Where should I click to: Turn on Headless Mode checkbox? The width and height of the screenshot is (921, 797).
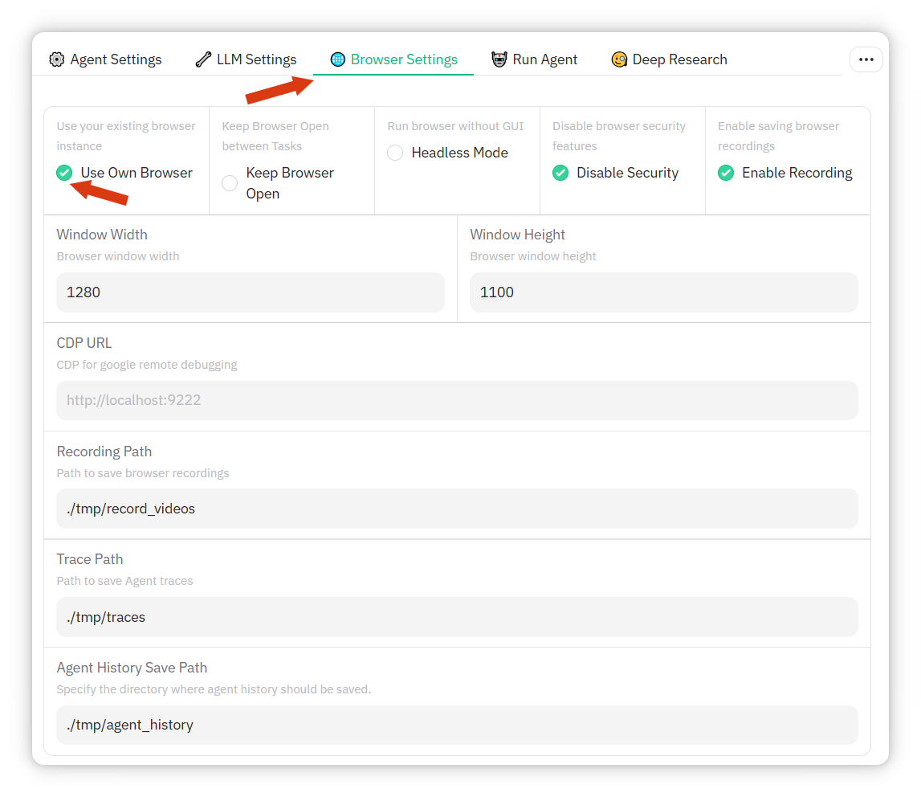395,153
